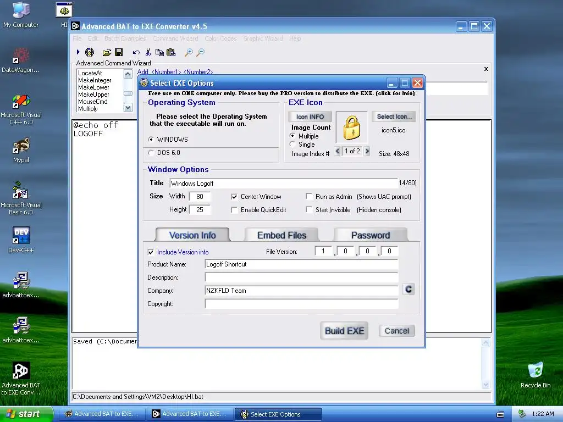563x422 pixels.
Task: Select MakeInteger in the command list
Action: [x=95, y=80]
